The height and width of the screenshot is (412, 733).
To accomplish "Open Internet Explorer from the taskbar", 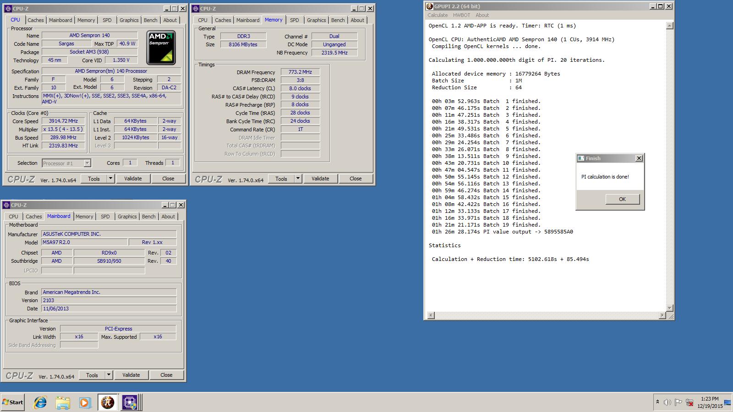I will click(x=40, y=402).
